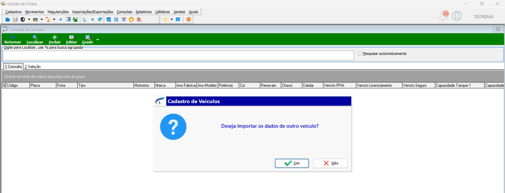The width and height of the screenshot is (505, 193).
Task: Enable Pesquisar automaticamente checkbox
Action: tap(360, 54)
